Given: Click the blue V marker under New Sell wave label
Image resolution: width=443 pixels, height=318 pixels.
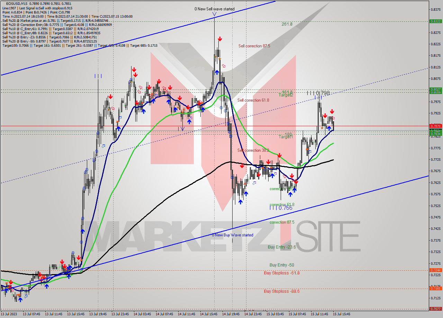Looking at the screenshot, I should (x=214, y=15).
